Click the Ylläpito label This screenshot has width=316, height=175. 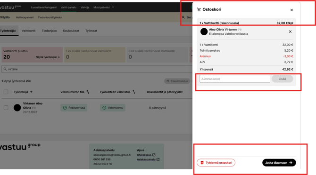(5, 17)
